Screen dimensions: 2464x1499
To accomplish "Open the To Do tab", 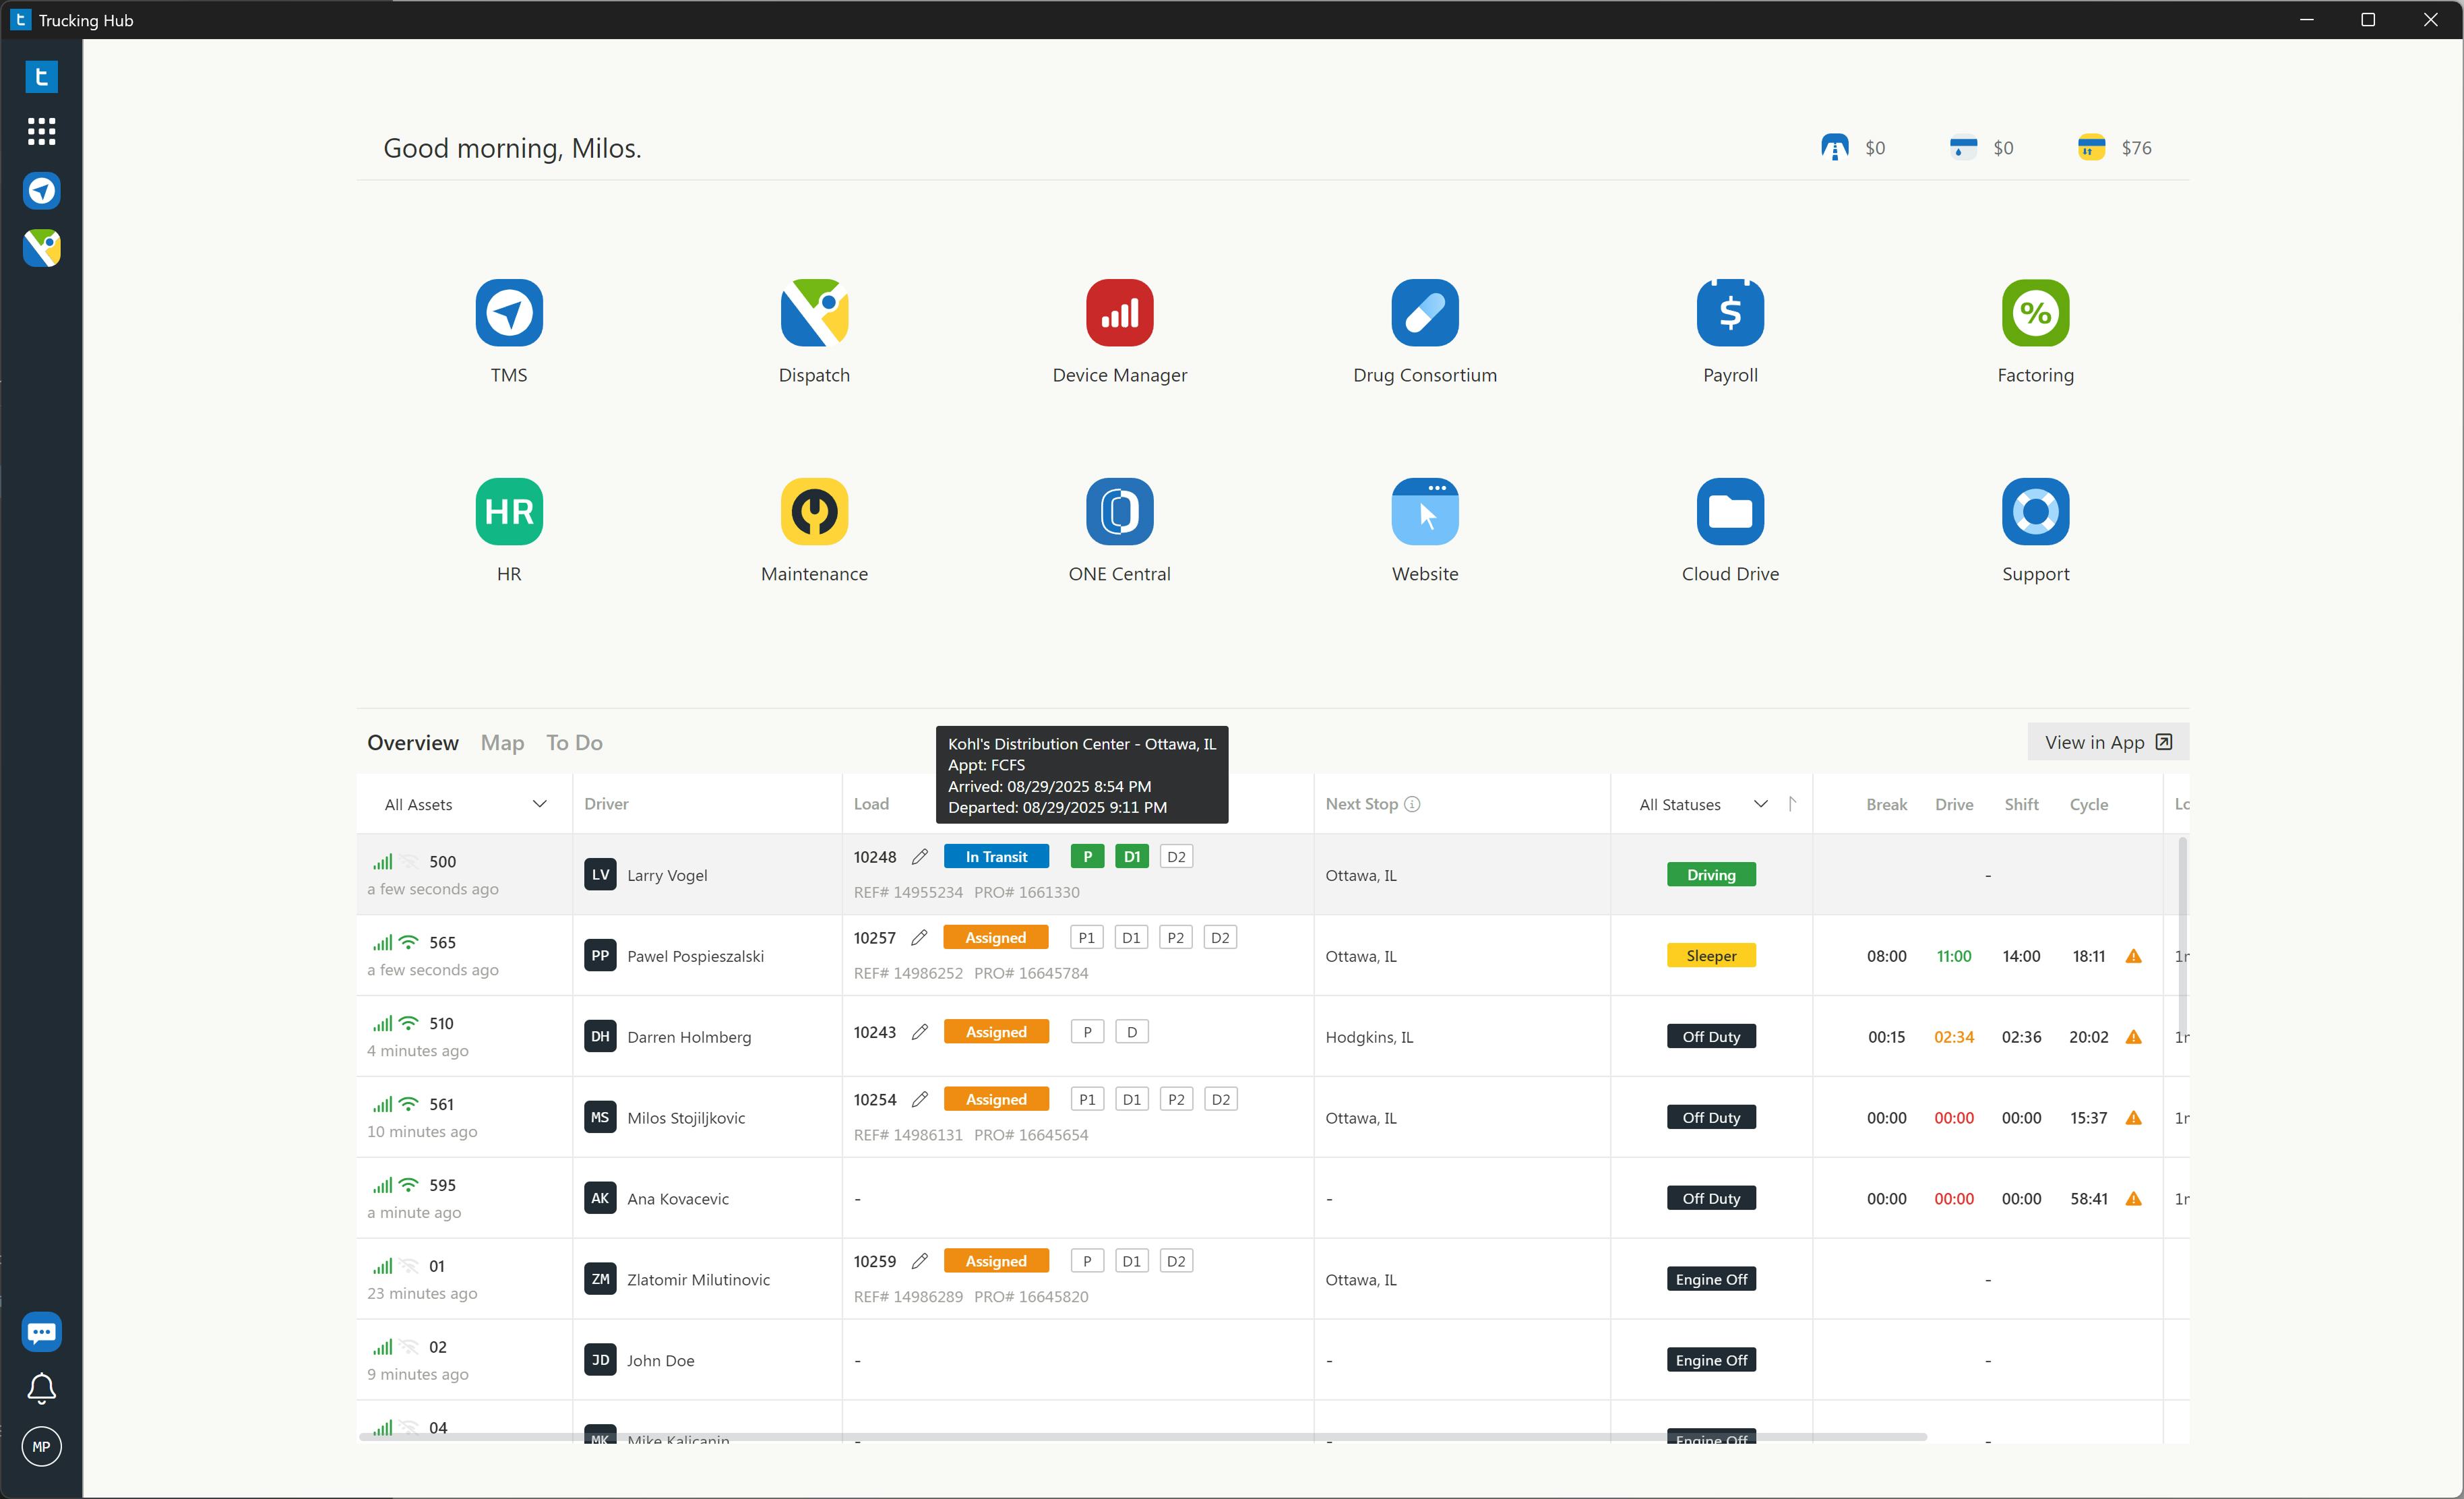I will click(574, 742).
